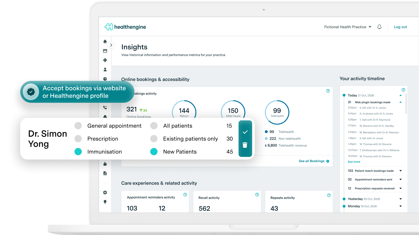Select Existing patients only option
The height and width of the screenshot is (235, 419).
154,139
